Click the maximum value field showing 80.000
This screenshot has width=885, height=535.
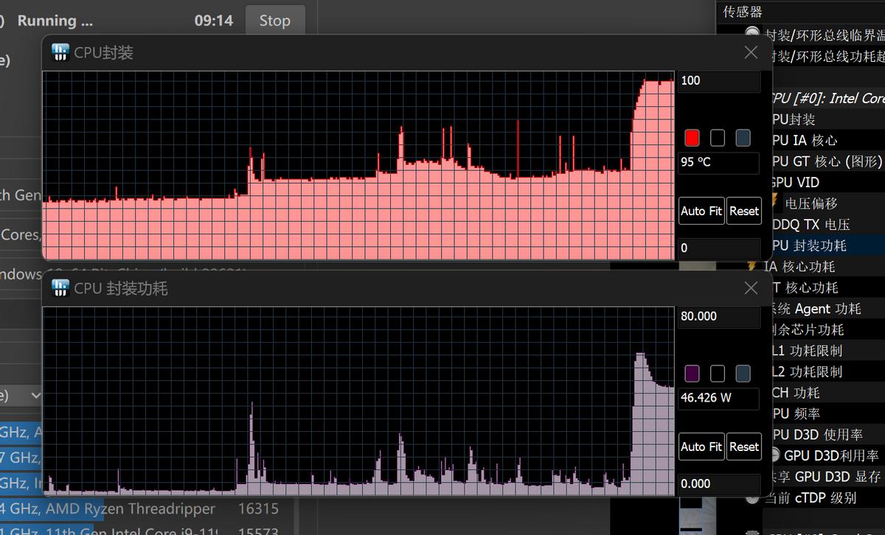click(718, 316)
